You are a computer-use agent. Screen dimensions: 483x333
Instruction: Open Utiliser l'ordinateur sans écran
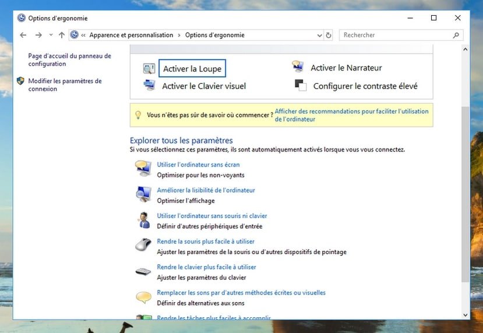tap(198, 165)
